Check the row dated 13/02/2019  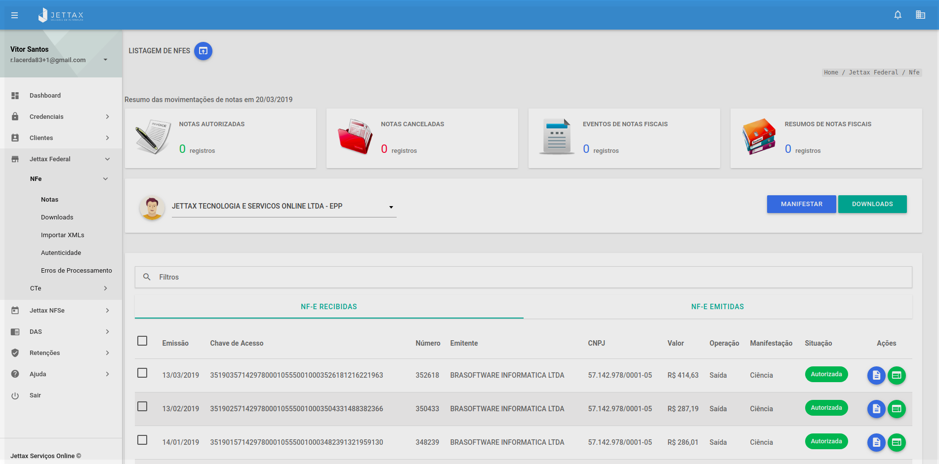(142, 406)
